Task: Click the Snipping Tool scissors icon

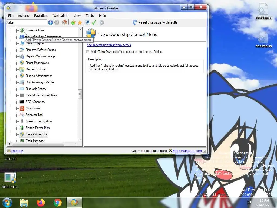Action: coord(22,115)
